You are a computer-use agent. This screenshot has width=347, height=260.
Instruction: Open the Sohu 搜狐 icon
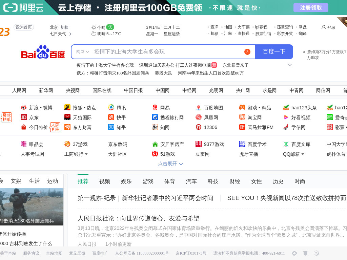click(67, 107)
